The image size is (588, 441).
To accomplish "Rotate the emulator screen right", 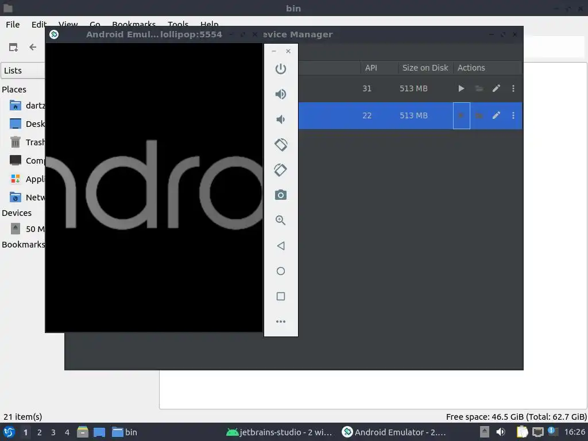I will pyautogui.click(x=280, y=170).
